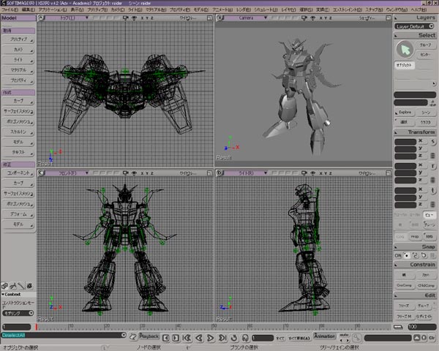Toggle eye icon in Front viewport header
The width and height of the screenshot is (439, 351).
(x=135, y=173)
